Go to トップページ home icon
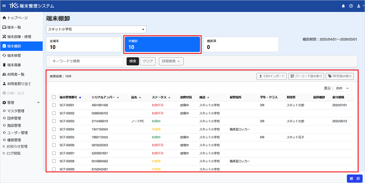Viewport: 365px width, 183px height. [x=4, y=18]
